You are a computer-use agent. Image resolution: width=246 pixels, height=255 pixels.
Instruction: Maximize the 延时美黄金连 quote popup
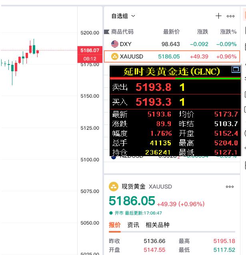[x=236, y=69]
